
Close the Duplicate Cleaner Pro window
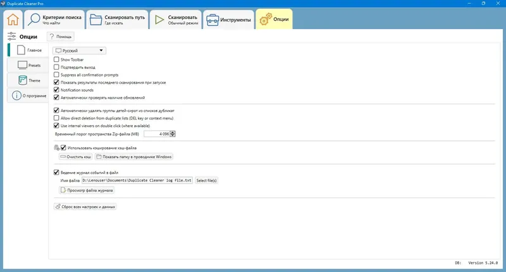(x=498, y=3)
